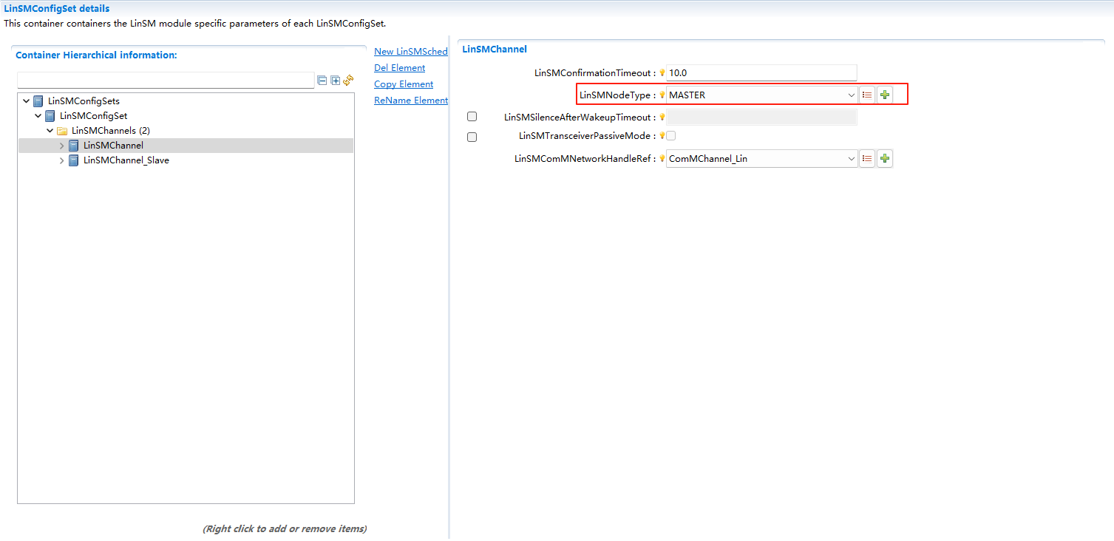Open the LinSMNodeType dropdown

(x=851, y=95)
